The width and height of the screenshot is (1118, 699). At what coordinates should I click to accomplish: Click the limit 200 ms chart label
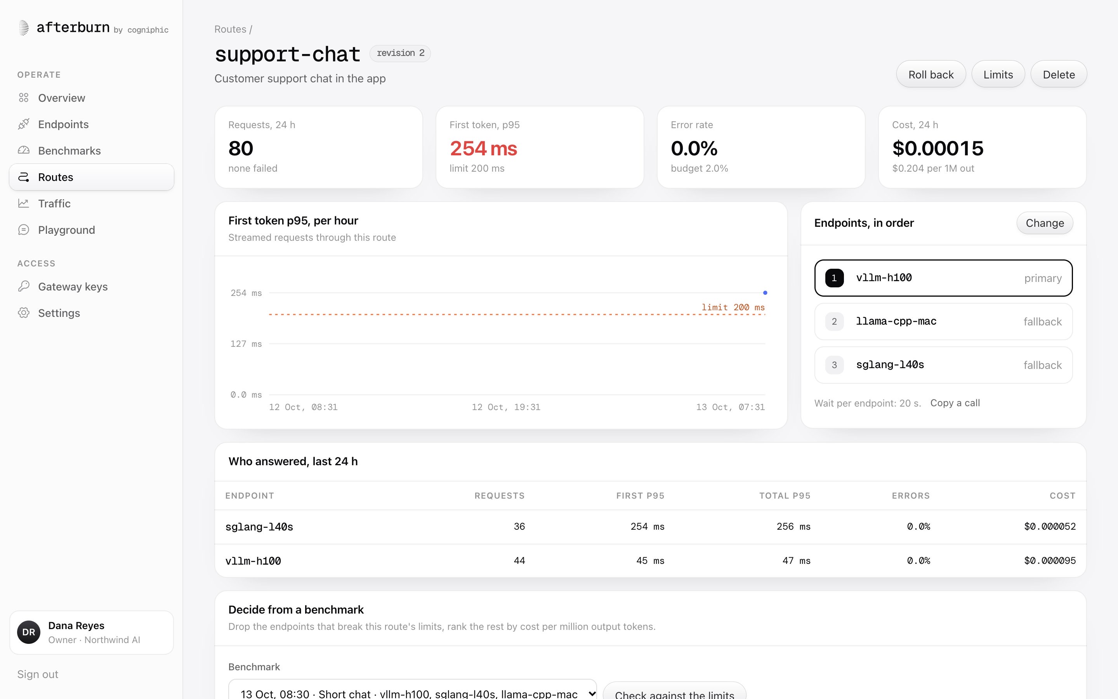click(733, 308)
